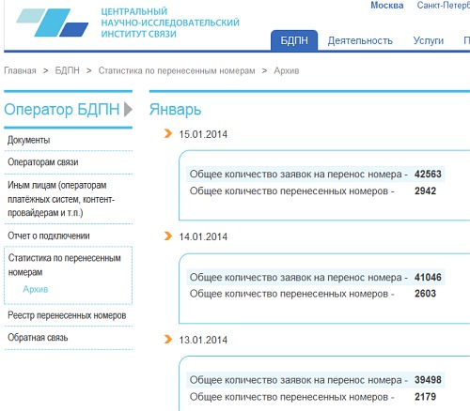Click the БДПН breadcrumb link
This screenshot has width=470, height=411.
tap(67, 70)
